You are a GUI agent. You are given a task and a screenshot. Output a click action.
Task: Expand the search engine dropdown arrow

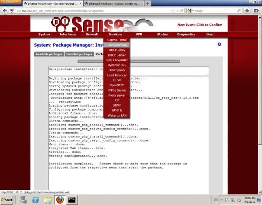(193, 11)
